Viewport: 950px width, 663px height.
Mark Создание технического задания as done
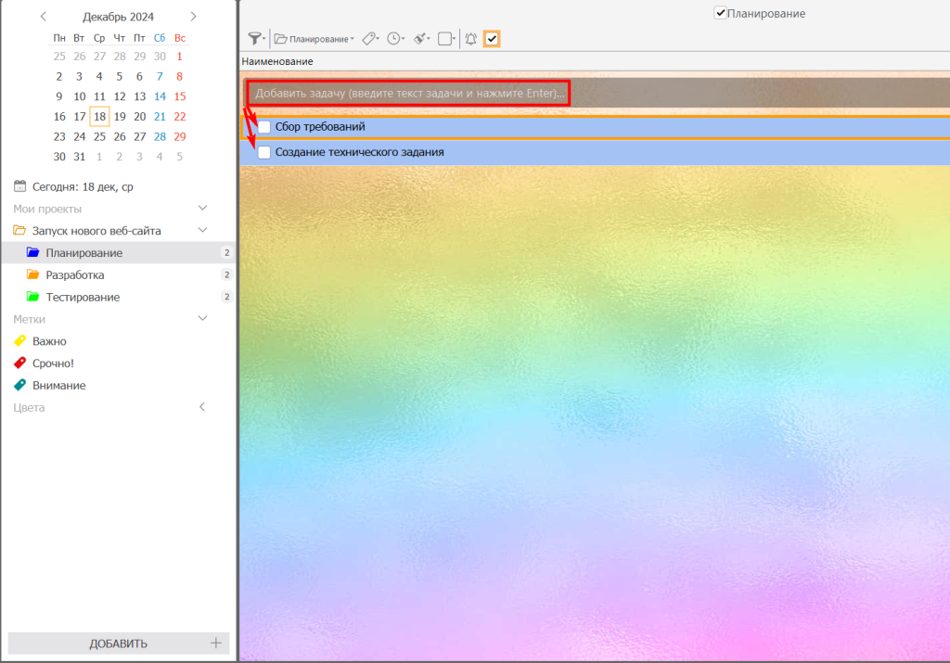click(264, 152)
